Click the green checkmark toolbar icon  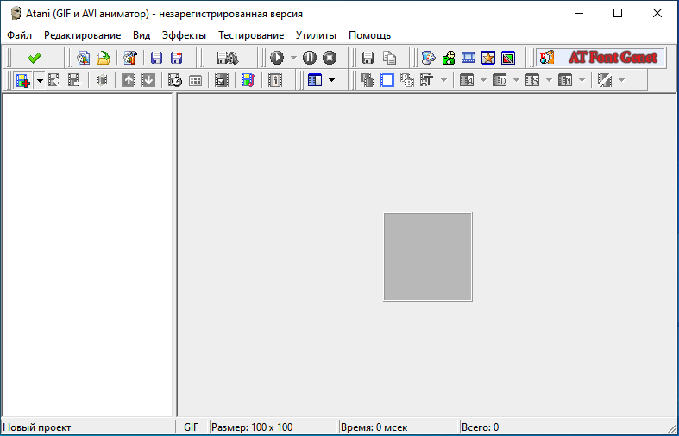click(34, 58)
